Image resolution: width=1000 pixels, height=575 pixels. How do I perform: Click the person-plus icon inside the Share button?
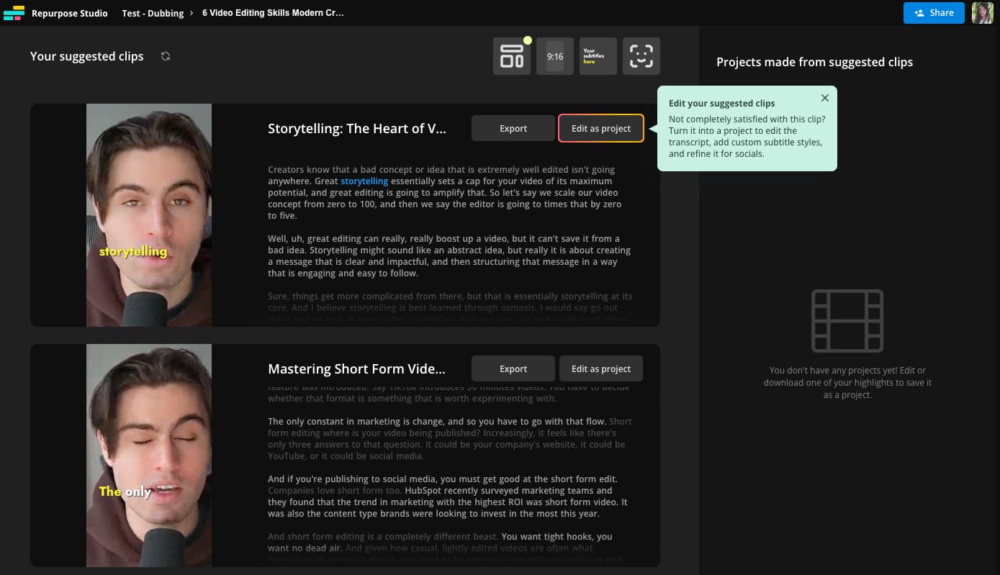919,12
